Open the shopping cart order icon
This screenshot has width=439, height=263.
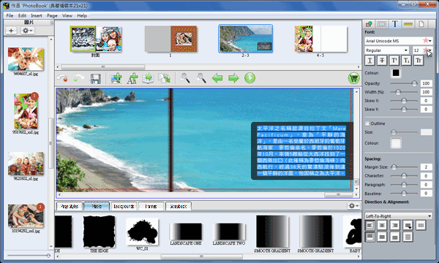click(x=353, y=78)
